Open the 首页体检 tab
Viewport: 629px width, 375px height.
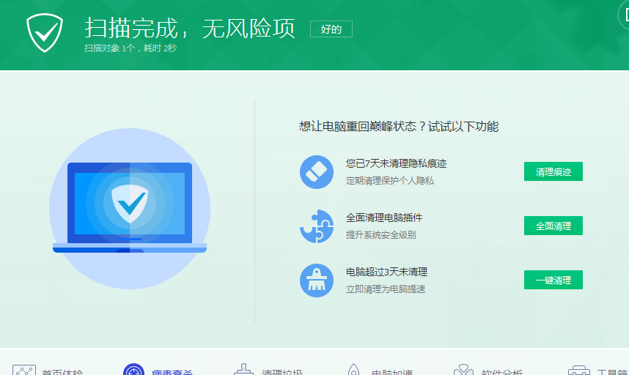coord(48,370)
